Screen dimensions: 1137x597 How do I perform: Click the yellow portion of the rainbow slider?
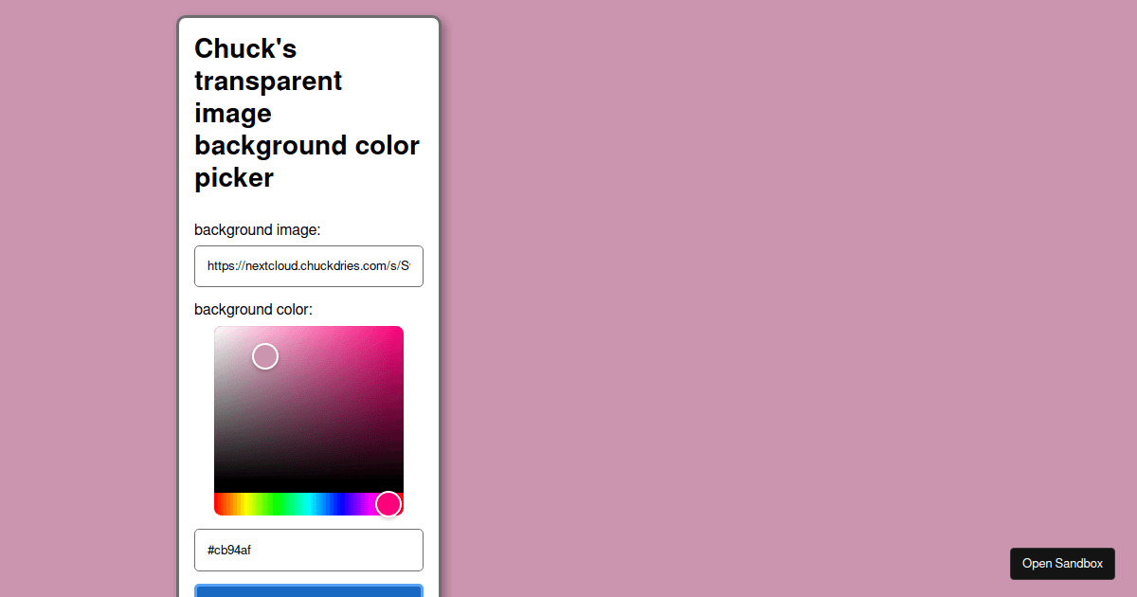point(248,504)
